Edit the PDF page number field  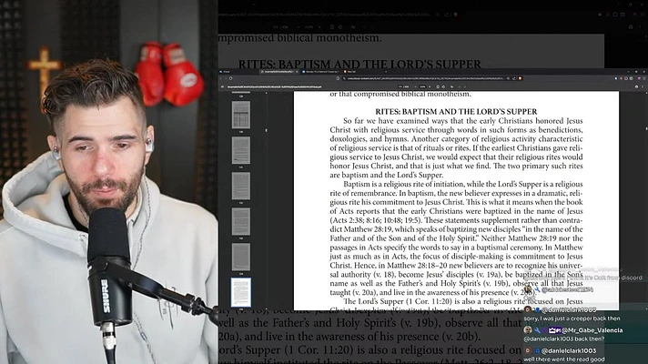pos(400,86)
